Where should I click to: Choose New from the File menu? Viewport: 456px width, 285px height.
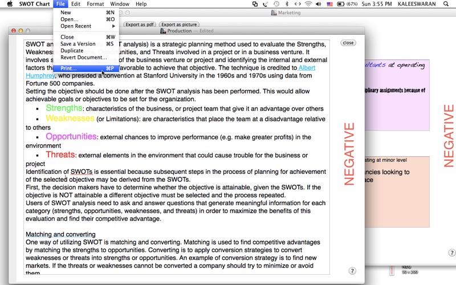click(86, 13)
